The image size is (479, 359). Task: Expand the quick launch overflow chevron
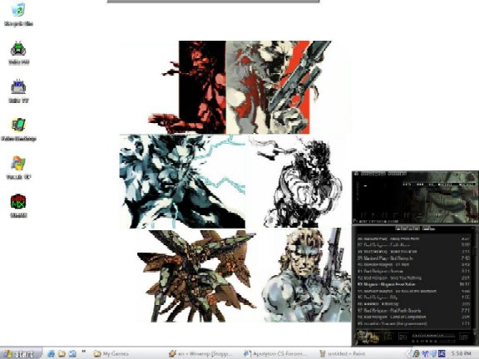[84, 352]
